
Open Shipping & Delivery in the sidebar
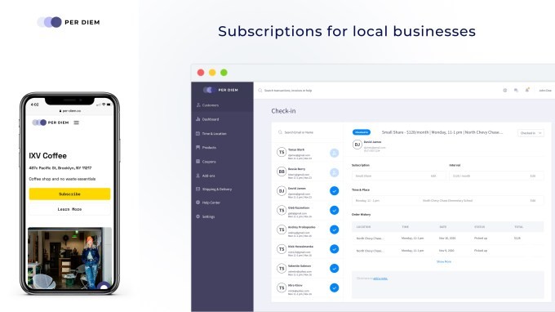(214, 189)
